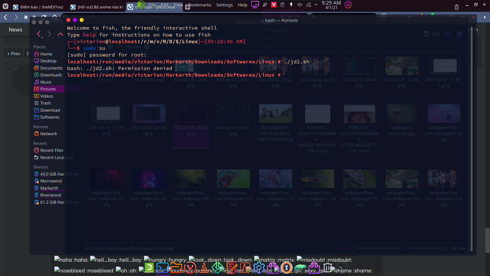Screen dimensions: 490x276
Task: Select Desktop in Dolphin Places
Action: pyautogui.click(x=48, y=61)
